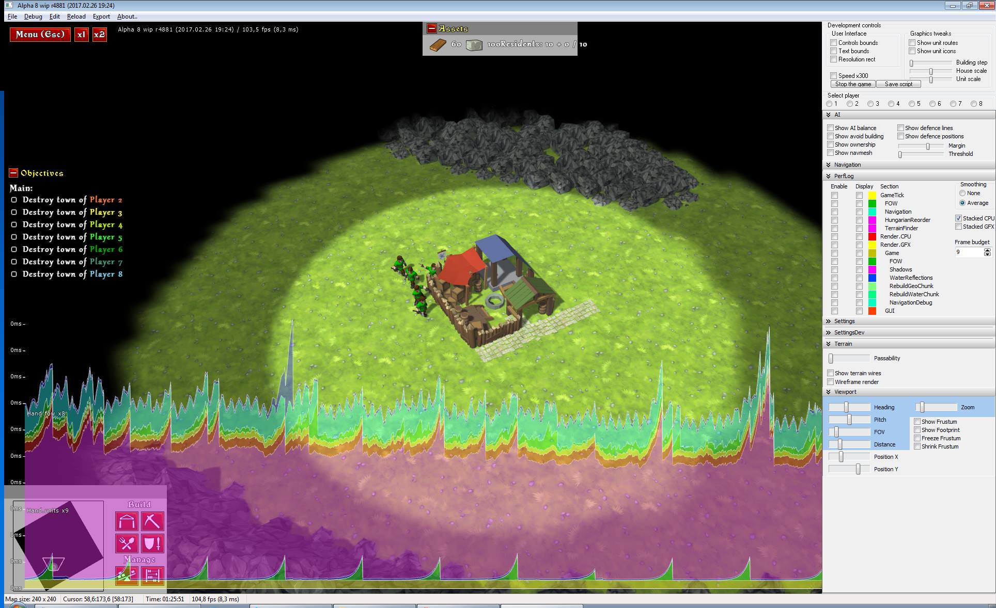Enable the Controls bounds checkbox
This screenshot has height=608, width=996.
click(833, 43)
